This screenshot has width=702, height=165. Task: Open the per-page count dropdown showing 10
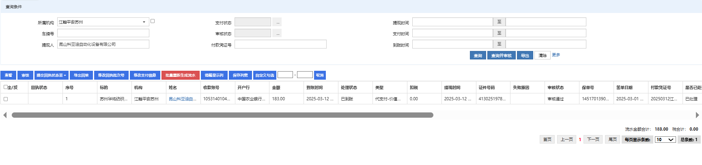[665, 140]
